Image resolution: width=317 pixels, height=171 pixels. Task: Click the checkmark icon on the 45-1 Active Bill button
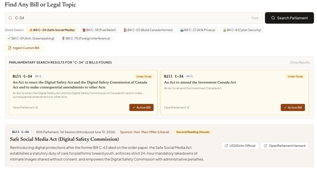pos(134,107)
